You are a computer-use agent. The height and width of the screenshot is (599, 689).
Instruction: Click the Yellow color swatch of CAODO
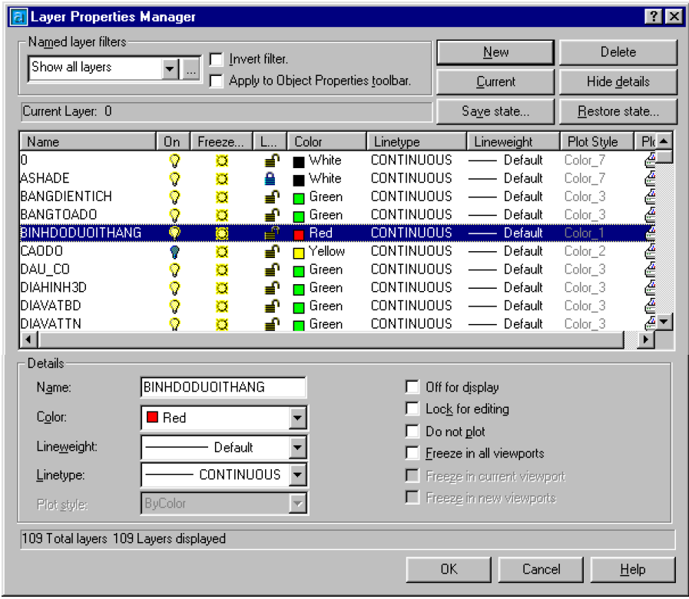299,253
